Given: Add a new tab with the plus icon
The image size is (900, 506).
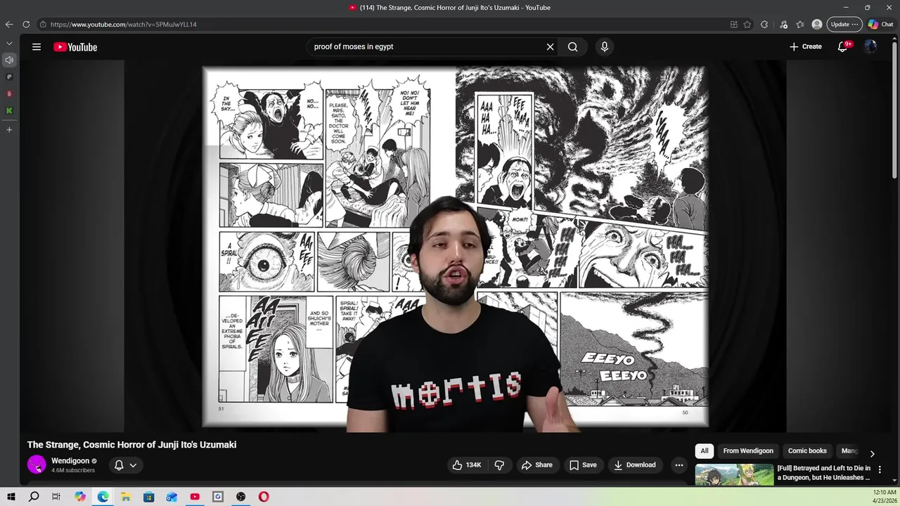Looking at the screenshot, I should (9, 130).
